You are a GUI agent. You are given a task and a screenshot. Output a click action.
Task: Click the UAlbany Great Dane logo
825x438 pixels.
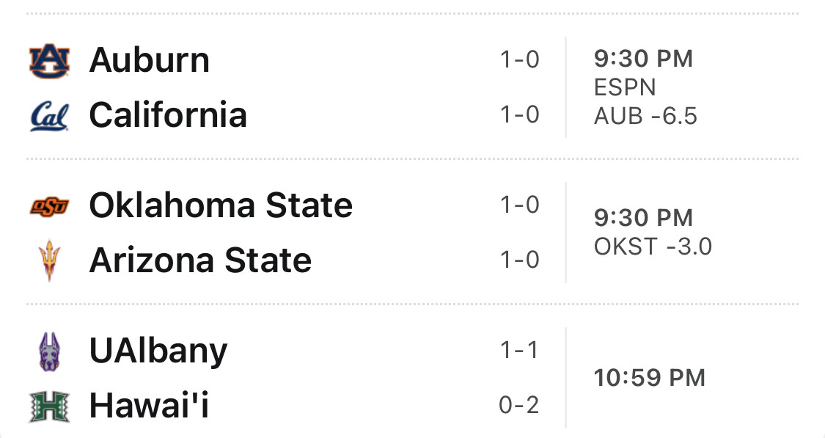coord(49,351)
